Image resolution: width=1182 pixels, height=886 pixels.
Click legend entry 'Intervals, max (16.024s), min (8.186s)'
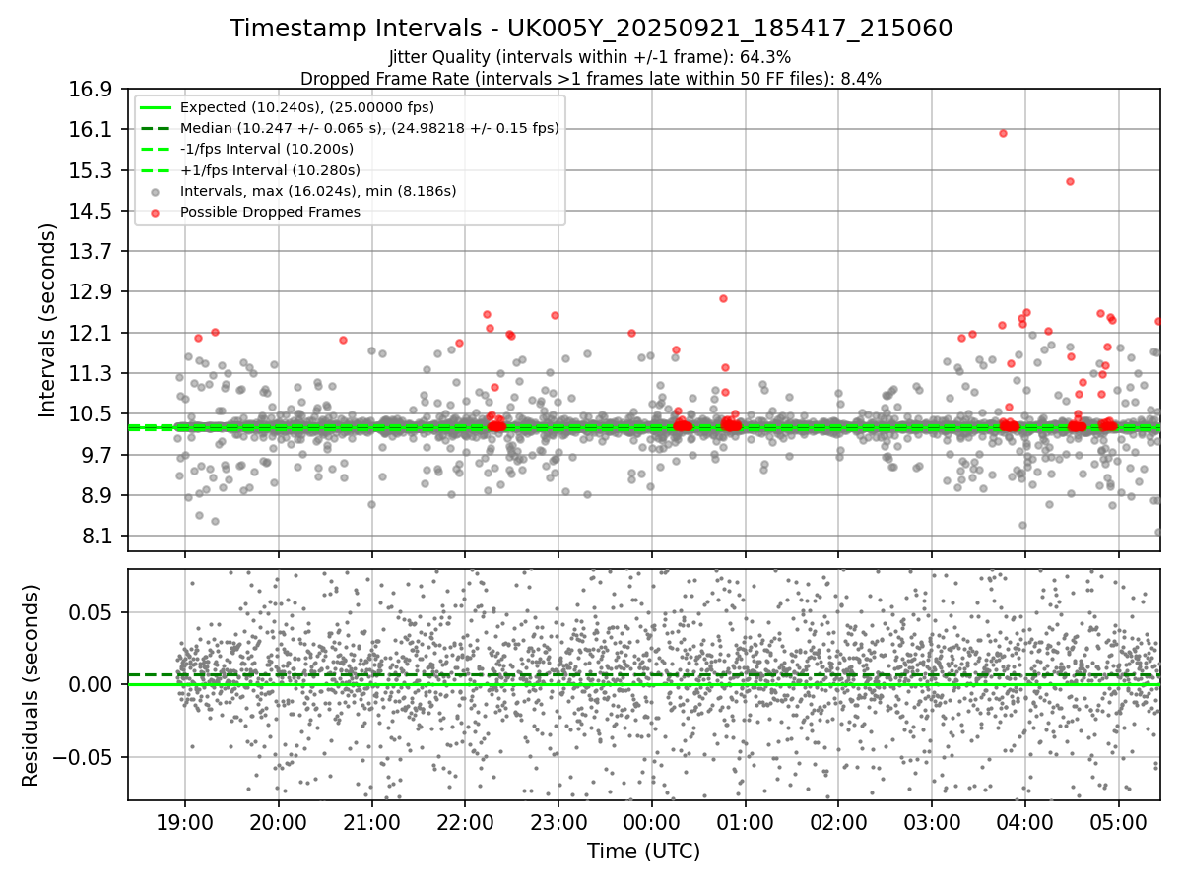pyautogui.click(x=318, y=191)
